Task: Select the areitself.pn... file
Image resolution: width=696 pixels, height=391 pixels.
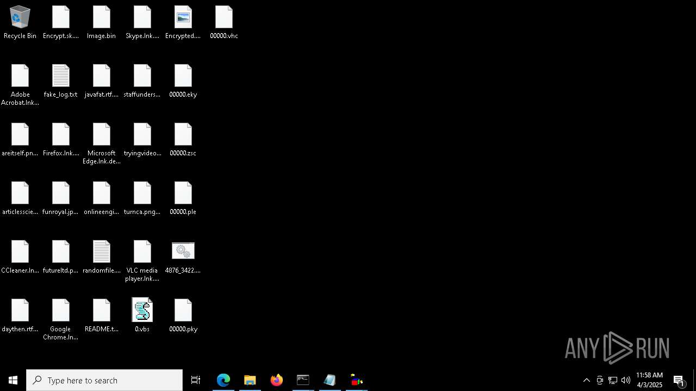Action: (20, 140)
